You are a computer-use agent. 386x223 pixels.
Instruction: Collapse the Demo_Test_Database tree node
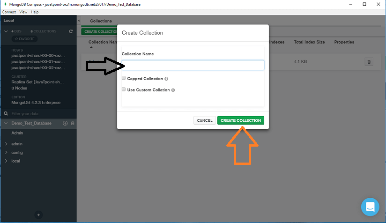[6, 123]
